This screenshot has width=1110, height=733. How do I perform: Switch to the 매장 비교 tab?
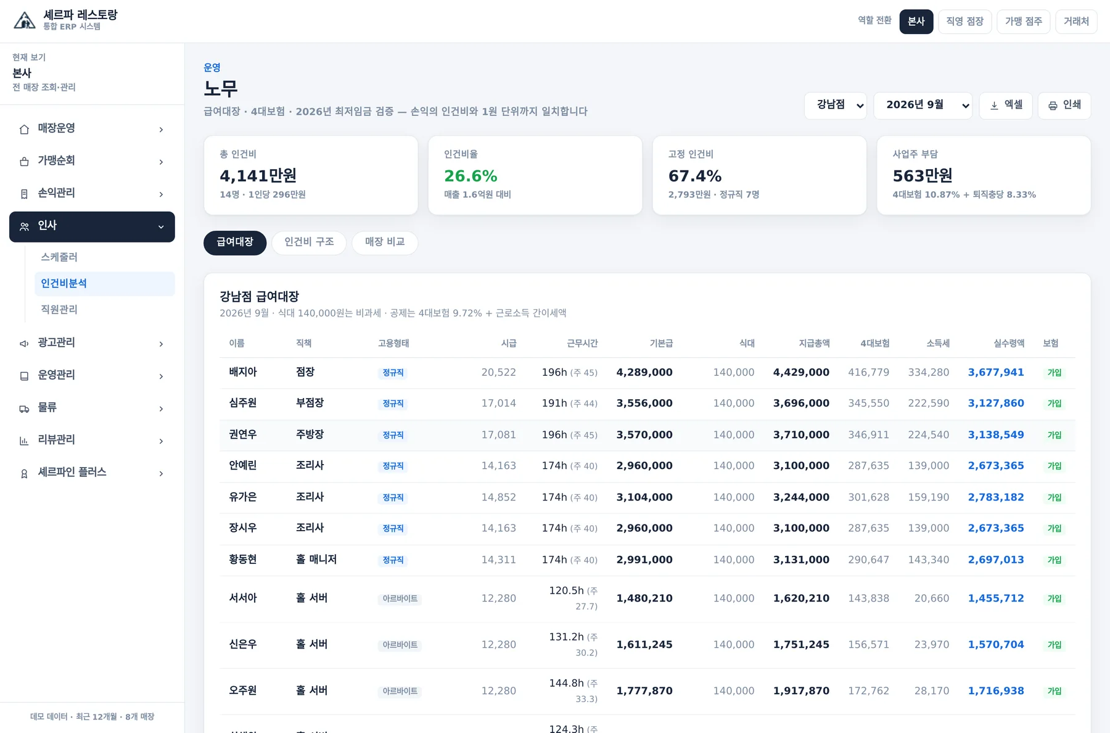pos(385,242)
